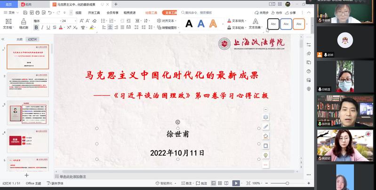The width and height of the screenshot is (376, 190).
Task: Select the third slide thumbnail
Action: (27, 112)
